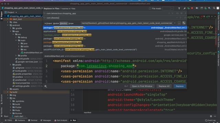
Task: Switch to the Run tab
Action: tap(73, 120)
